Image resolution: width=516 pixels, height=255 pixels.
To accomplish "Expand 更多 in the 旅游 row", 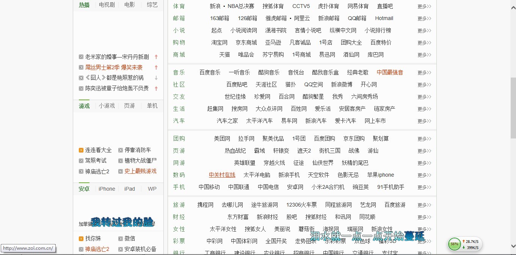I will (x=424, y=205).
